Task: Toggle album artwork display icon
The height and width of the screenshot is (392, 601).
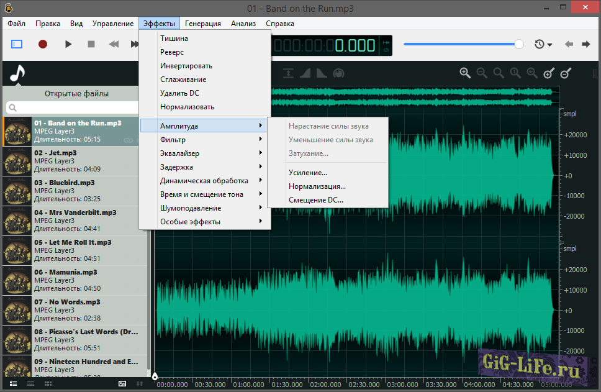Action: pos(122,384)
